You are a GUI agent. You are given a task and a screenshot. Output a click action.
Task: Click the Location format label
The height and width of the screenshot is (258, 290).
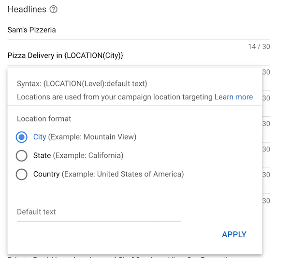44,119
